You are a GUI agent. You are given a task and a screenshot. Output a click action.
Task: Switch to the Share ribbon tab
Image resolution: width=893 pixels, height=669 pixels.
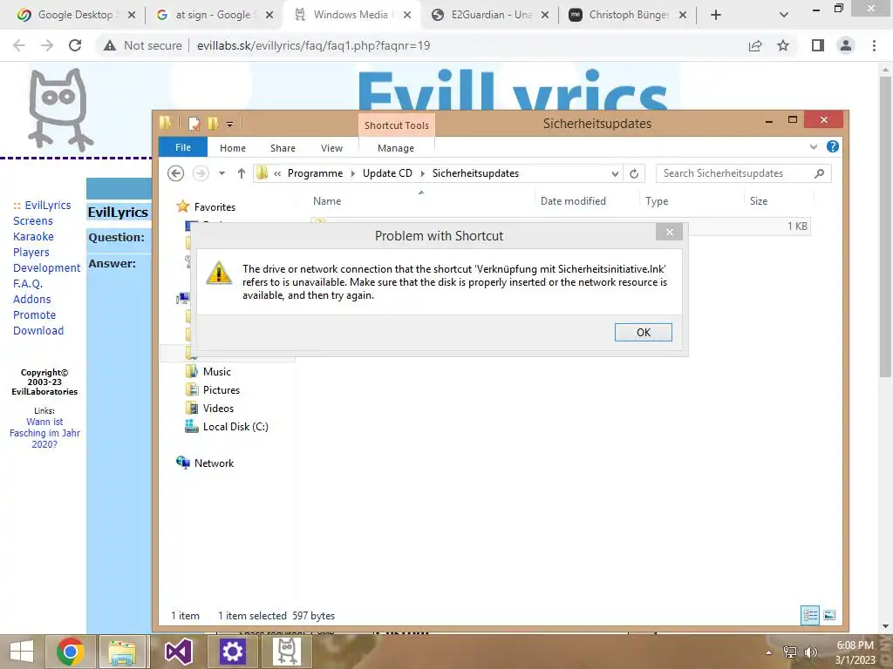pos(283,148)
